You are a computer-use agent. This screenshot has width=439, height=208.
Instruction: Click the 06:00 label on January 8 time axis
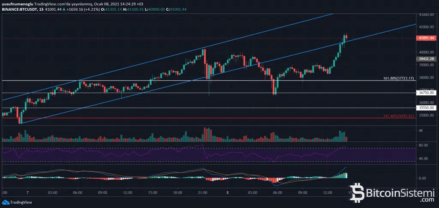tap(277, 193)
